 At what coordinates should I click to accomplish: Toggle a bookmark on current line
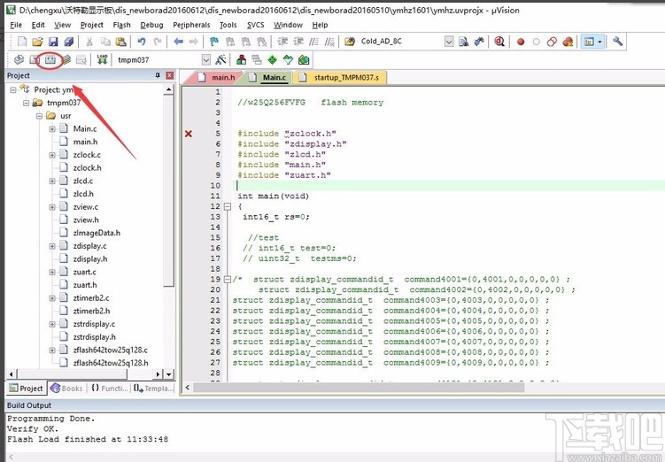point(214,42)
